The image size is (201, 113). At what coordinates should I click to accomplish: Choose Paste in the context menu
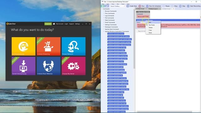point(153,33)
